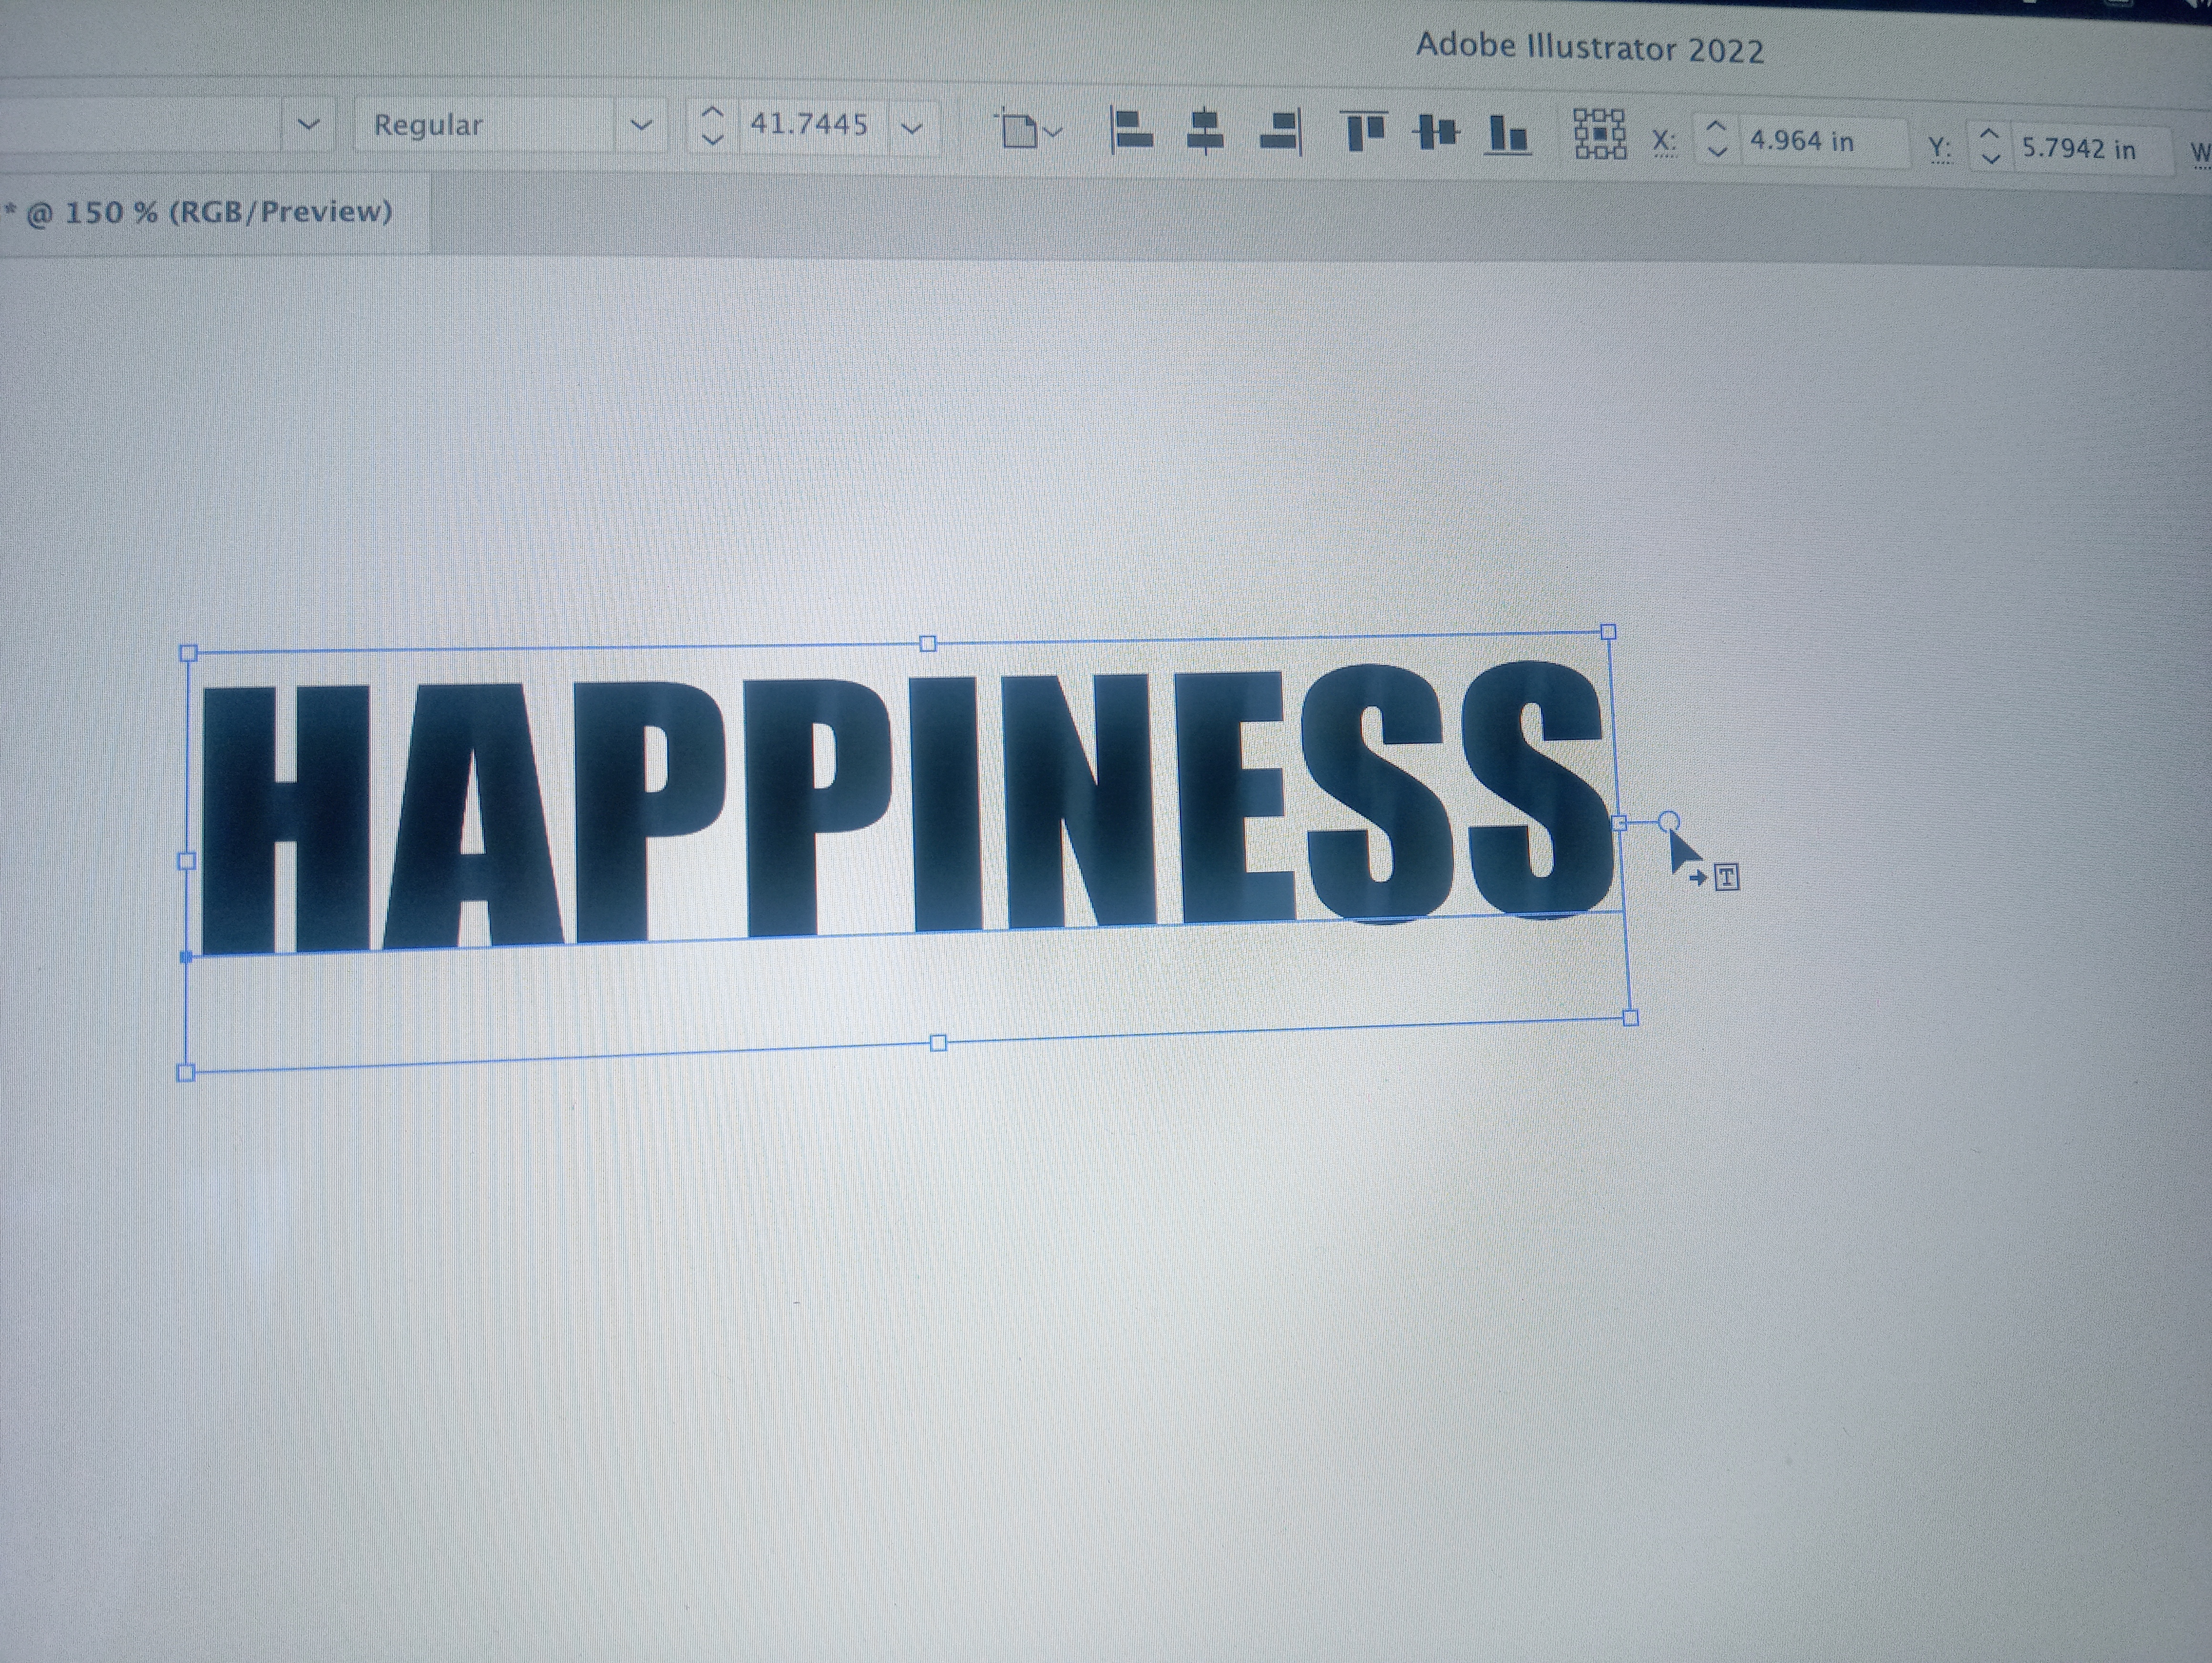The height and width of the screenshot is (1663, 2212).
Task: Click the font size stepper arrows
Action: pos(712,126)
